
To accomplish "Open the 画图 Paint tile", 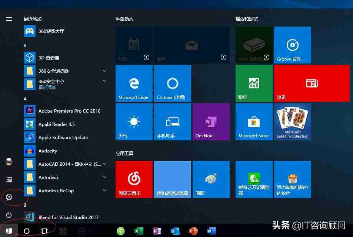I will click(x=211, y=179).
